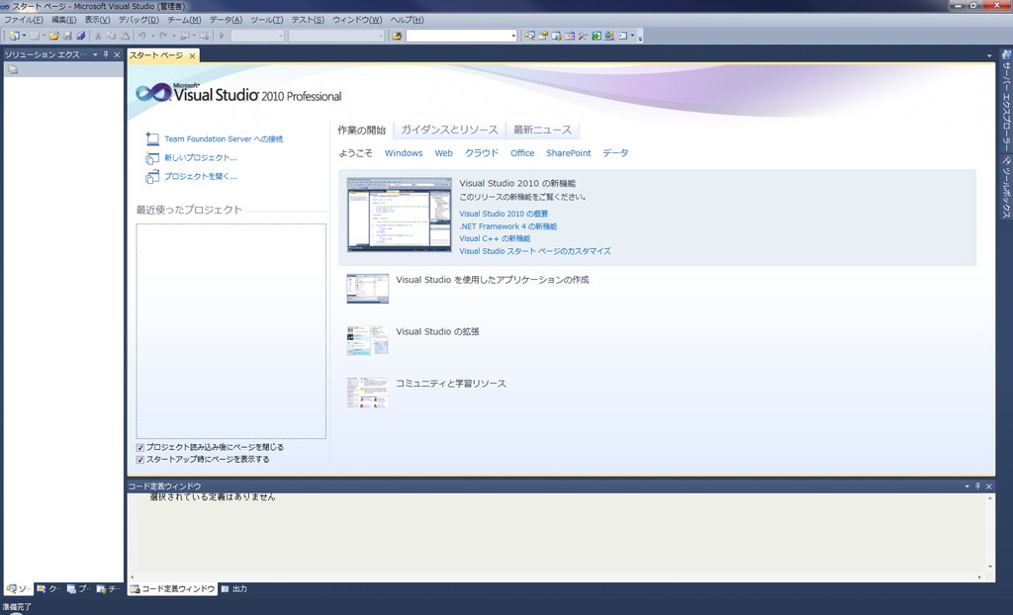Click the icon beside 新しいプロジェクト
The image size is (1013, 615).
(152, 157)
